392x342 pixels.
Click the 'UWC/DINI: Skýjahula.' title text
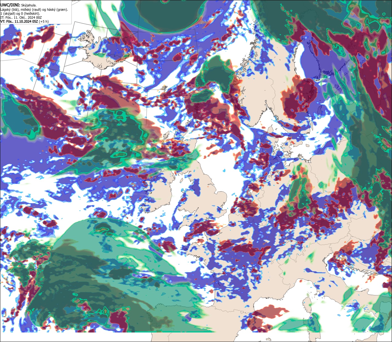[x=18, y=5]
